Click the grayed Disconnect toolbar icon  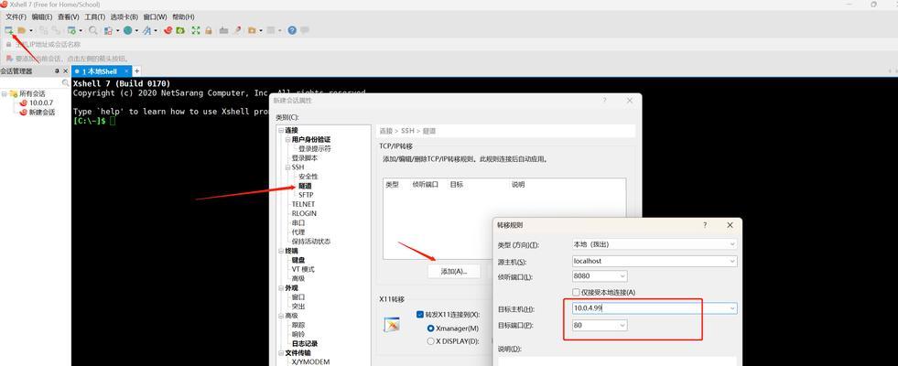coord(44,30)
